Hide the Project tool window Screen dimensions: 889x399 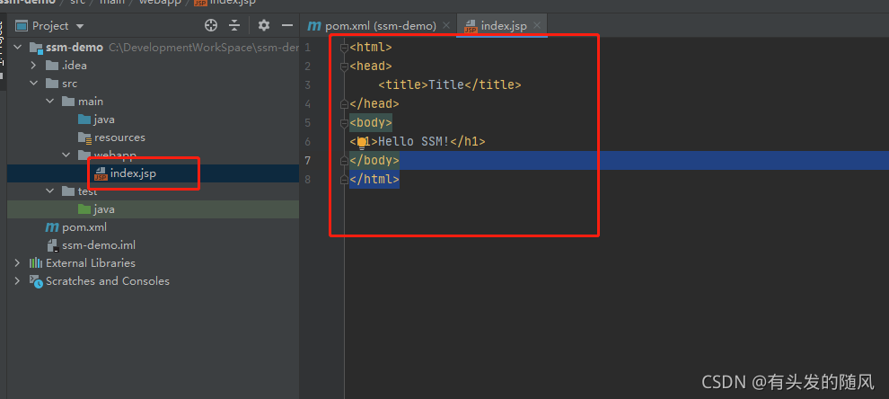pyautogui.click(x=287, y=25)
